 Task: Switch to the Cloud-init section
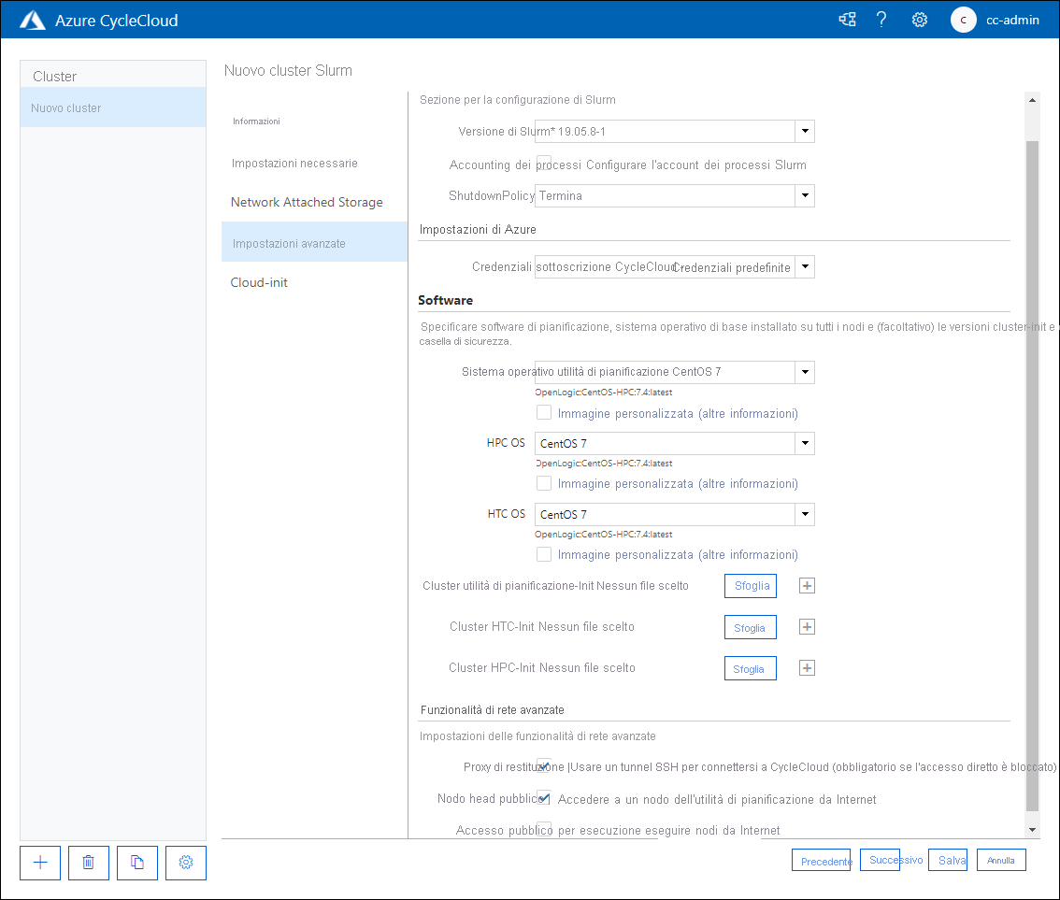point(259,282)
